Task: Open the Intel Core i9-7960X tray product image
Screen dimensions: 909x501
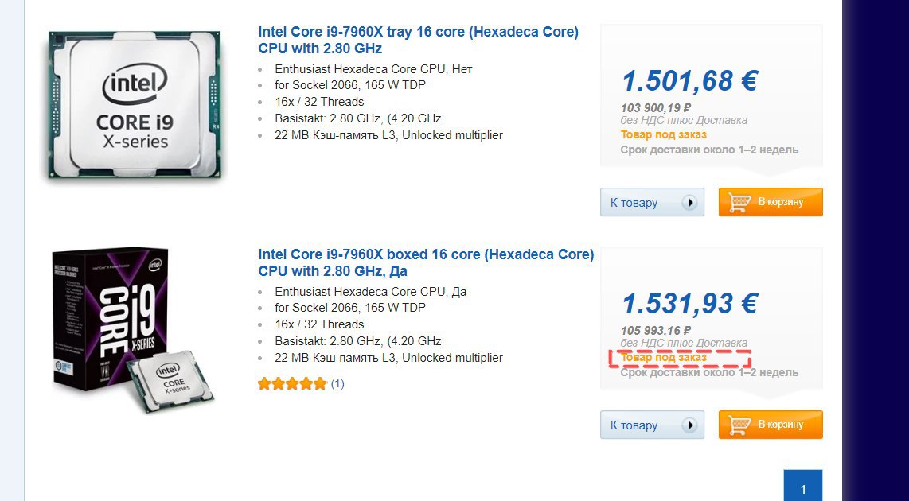Action: [135, 104]
